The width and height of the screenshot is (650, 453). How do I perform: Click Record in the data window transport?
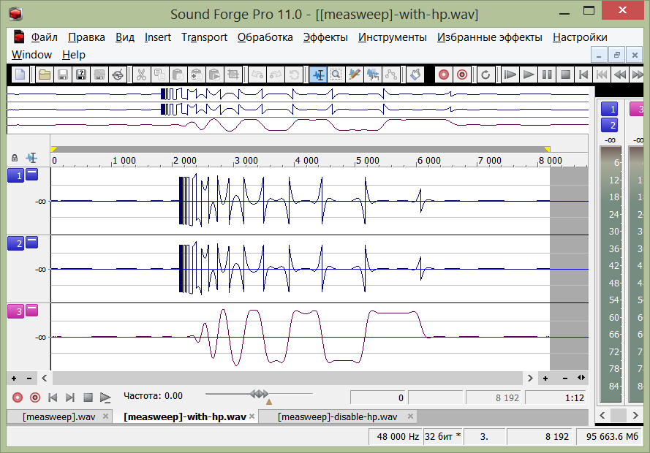point(18,397)
